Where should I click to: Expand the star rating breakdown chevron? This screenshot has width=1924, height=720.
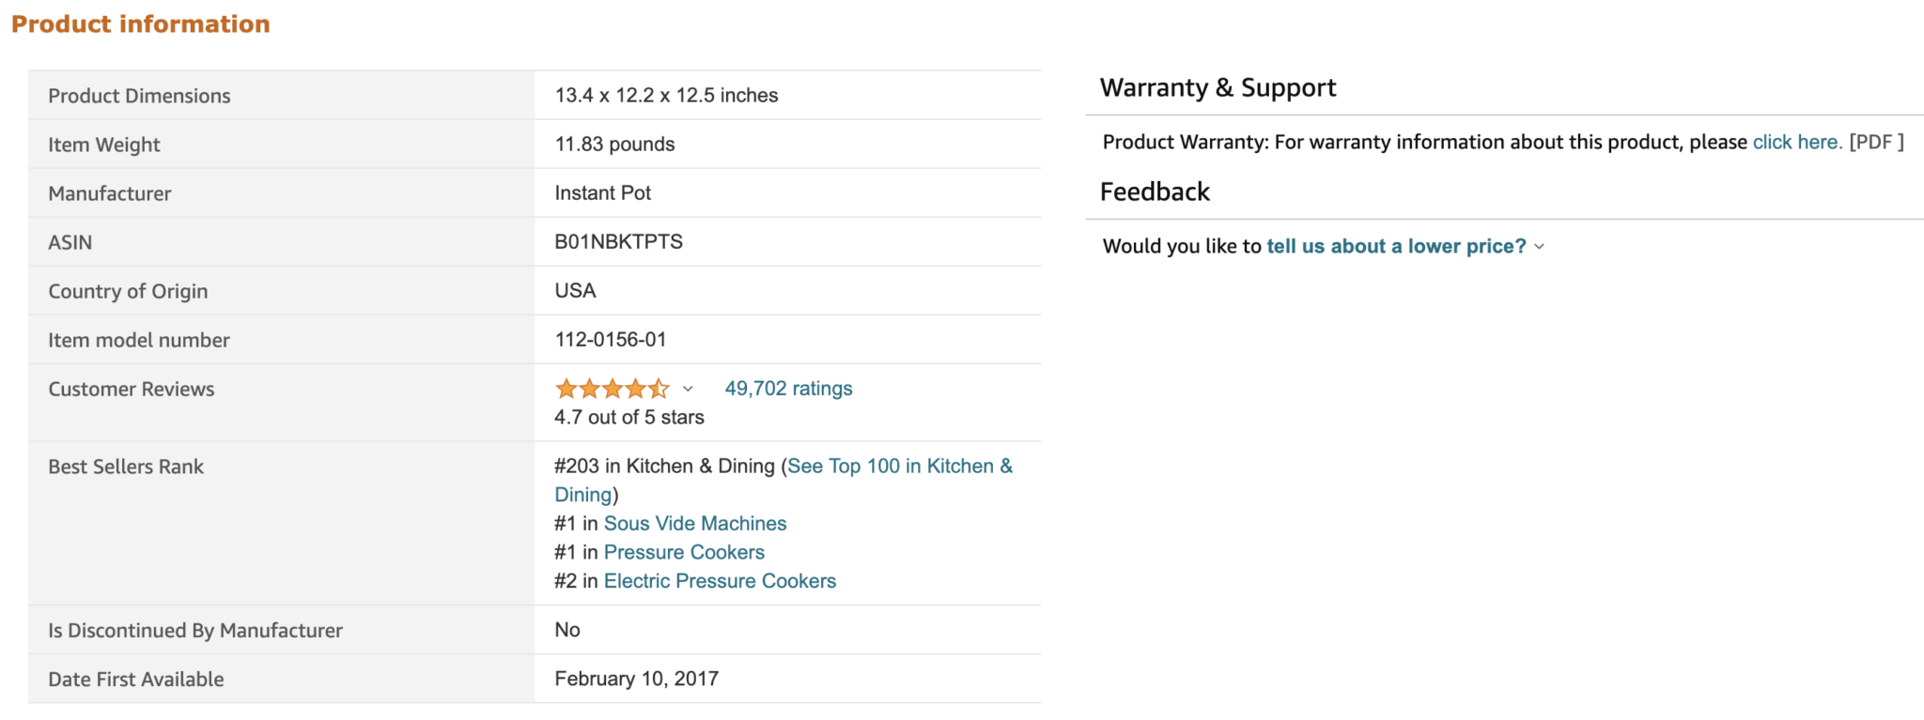point(689,388)
